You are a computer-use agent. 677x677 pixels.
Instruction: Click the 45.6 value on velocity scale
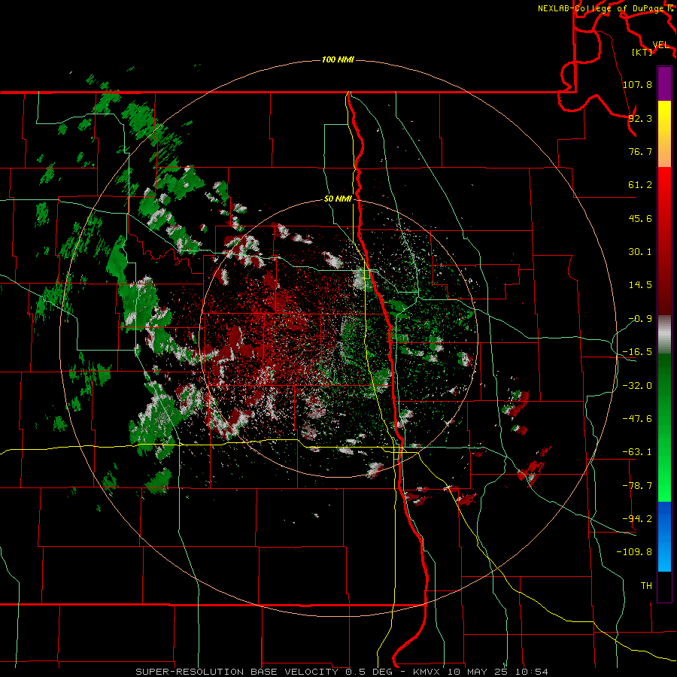(640, 218)
